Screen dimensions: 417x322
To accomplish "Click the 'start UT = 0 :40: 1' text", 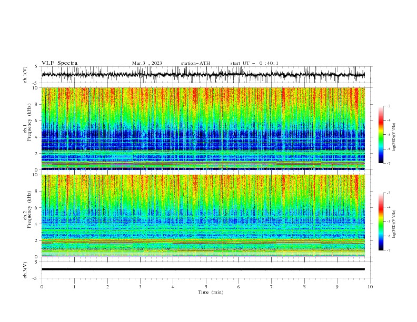I will [x=254, y=63].
